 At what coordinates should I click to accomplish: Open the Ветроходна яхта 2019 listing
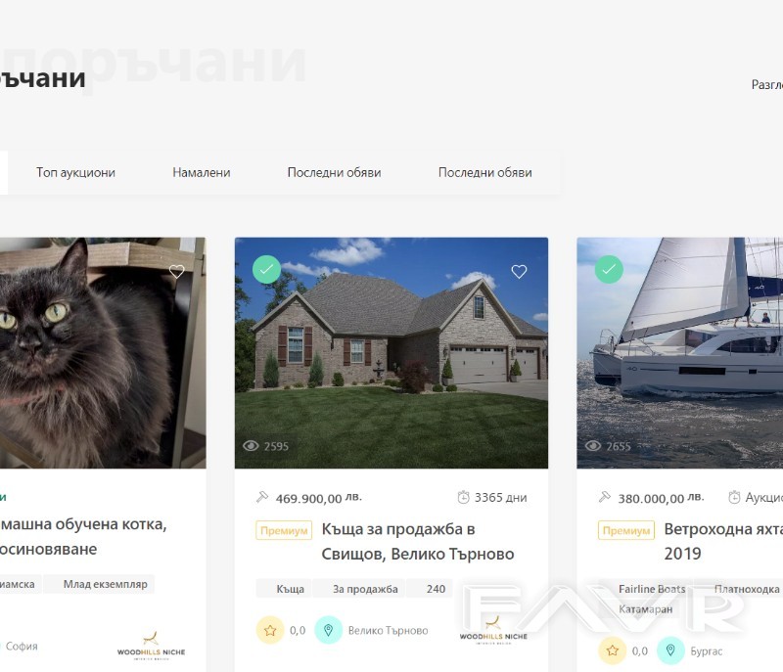tap(723, 541)
